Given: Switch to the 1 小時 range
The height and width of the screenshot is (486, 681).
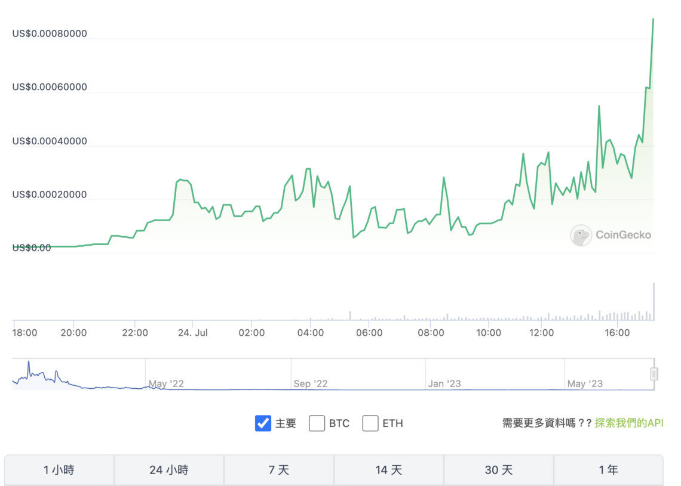Looking at the screenshot, I should coord(59,470).
